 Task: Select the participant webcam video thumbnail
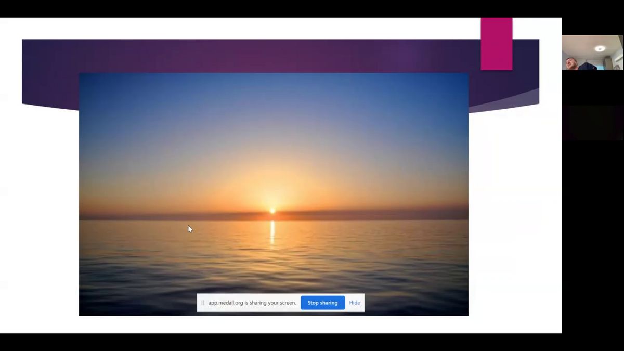[592, 53]
